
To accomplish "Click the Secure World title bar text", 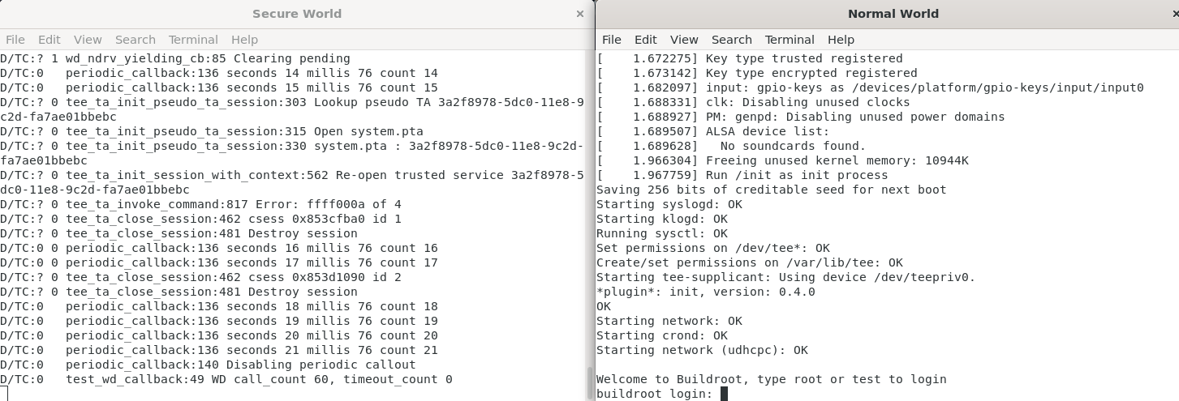I will (296, 14).
